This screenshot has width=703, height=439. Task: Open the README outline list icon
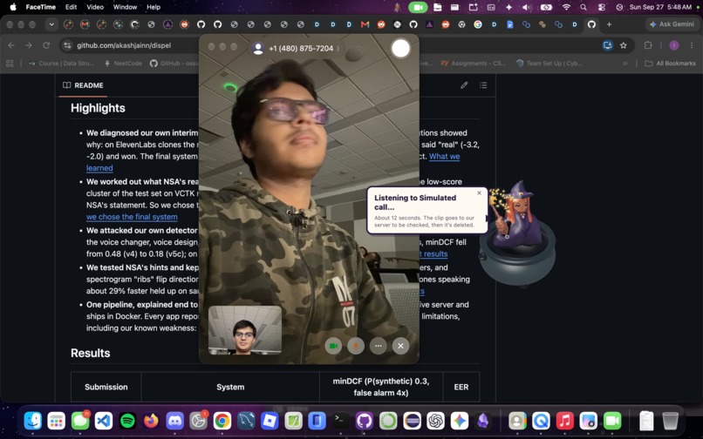tap(483, 84)
